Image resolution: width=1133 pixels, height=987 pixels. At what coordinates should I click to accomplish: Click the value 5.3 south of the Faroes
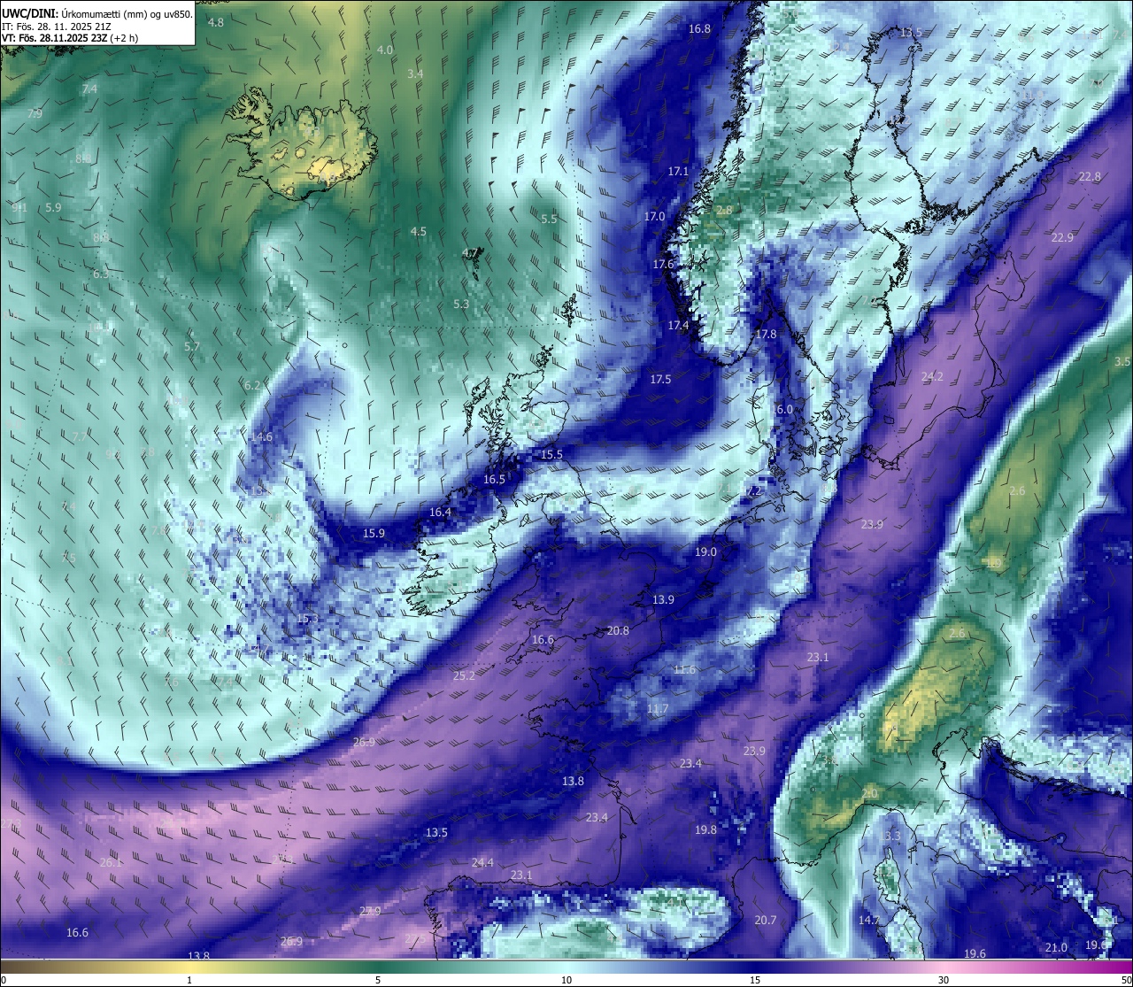click(x=461, y=305)
